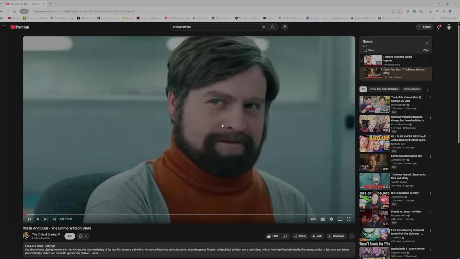Open options for 'the EA Situation' video

[431, 194]
